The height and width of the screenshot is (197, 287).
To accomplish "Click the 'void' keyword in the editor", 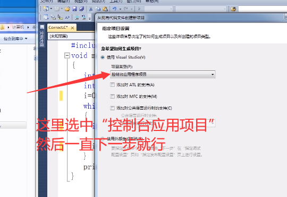I will [79, 55].
